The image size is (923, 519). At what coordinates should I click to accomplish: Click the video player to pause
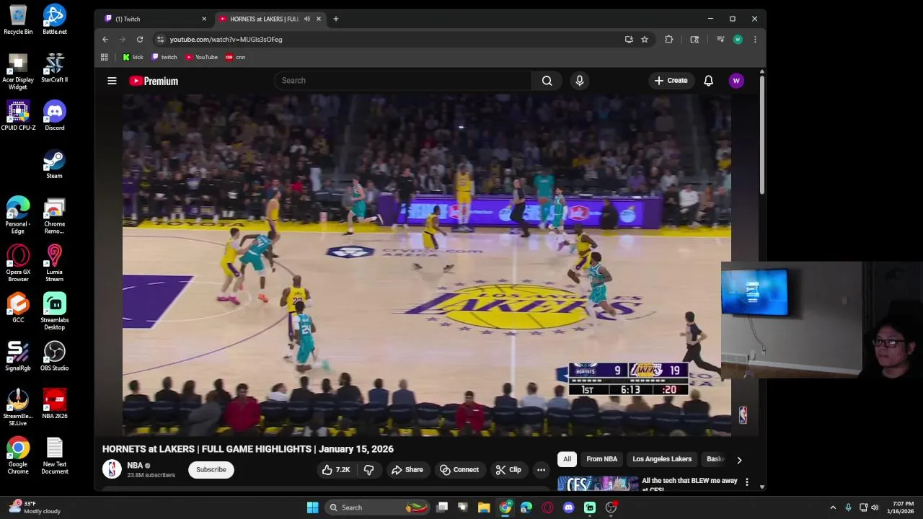click(x=426, y=265)
